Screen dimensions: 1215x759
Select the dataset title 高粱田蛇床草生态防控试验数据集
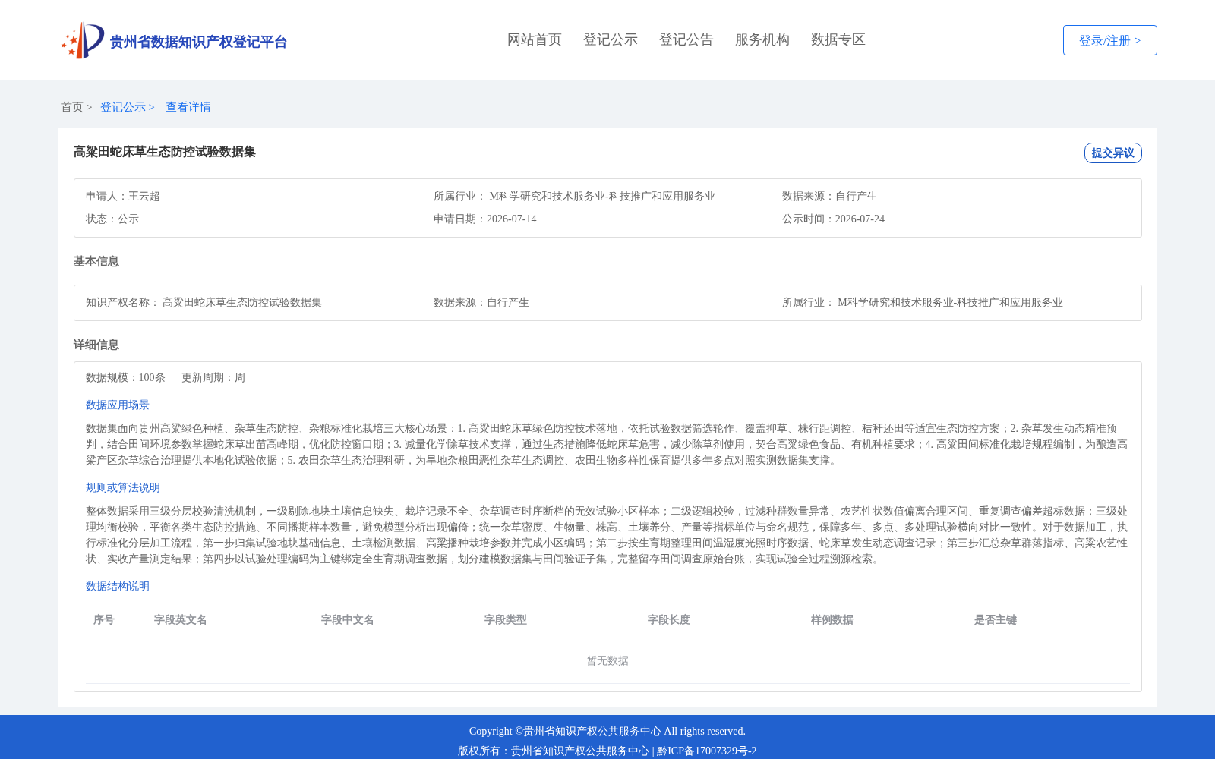[165, 152]
